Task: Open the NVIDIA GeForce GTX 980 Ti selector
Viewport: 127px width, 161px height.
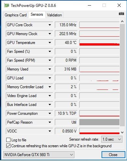Action: click(x=39, y=155)
